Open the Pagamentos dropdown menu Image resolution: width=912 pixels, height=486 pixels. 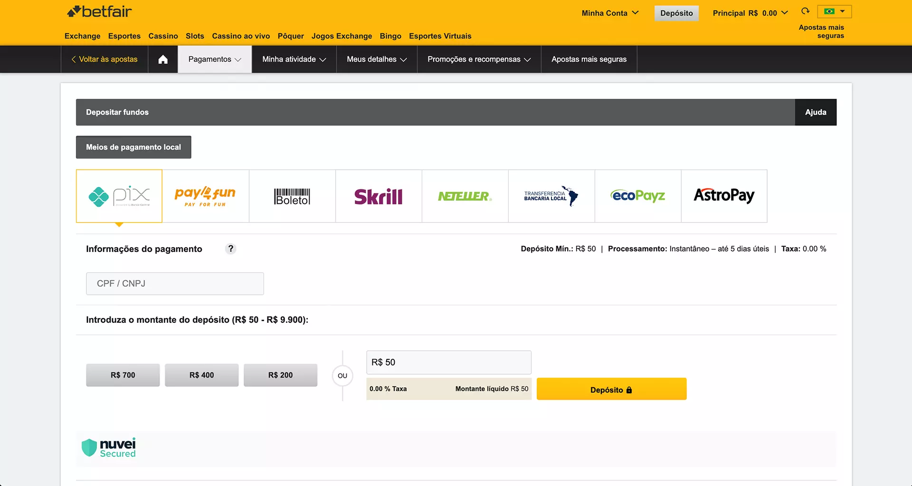pyautogui.click(x=215, y=59)
